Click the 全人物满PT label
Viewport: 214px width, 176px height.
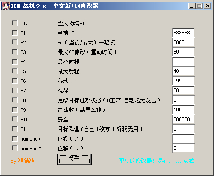[x=71, y=23]
